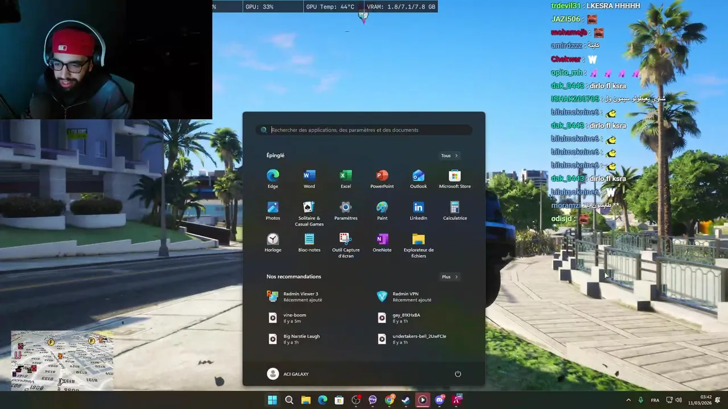This screenshot has width=728, height=409.
Task: Open Microsoft Store from taskbar
Action: click(339, 400)
